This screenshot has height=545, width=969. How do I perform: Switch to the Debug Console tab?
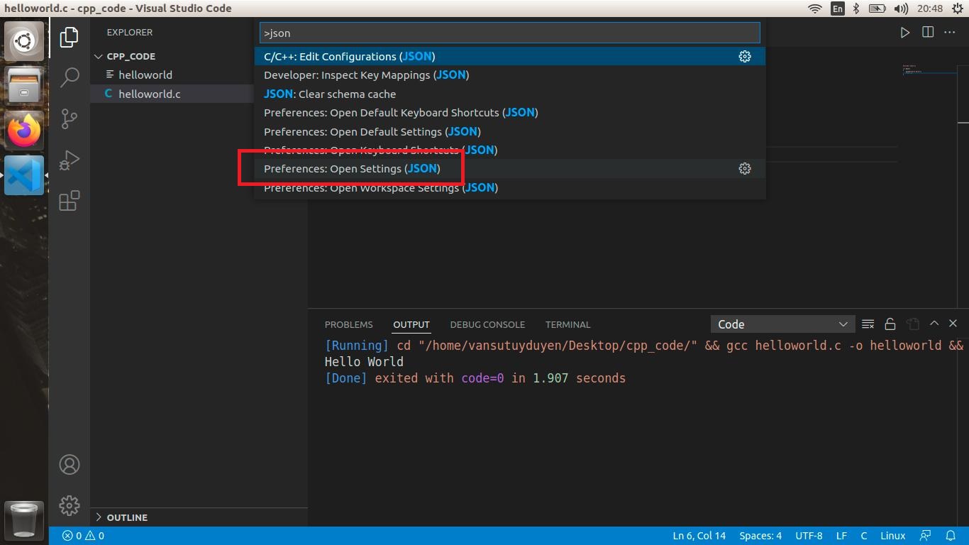(487, 324)
